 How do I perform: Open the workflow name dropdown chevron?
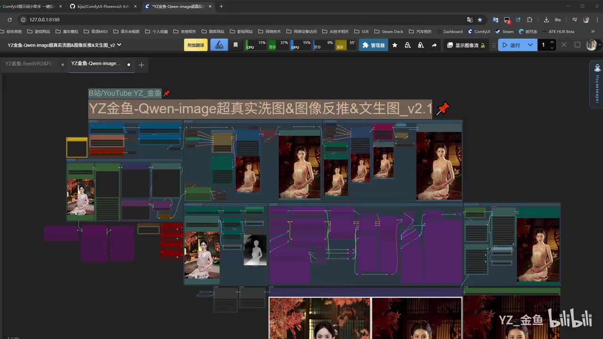pyautogui.click(x=119, y=45)
